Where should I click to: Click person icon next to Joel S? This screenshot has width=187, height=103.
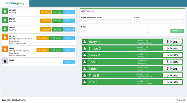(85, 62)
